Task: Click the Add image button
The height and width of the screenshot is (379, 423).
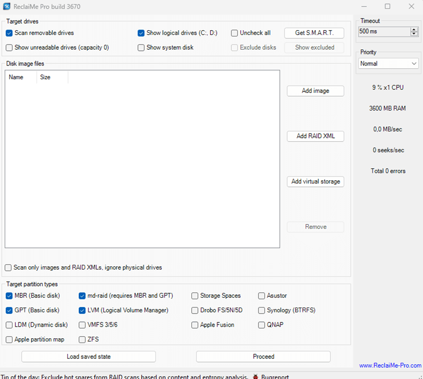Action: 315,91
